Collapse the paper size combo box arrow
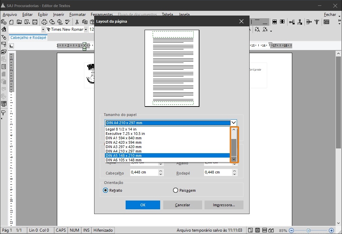This screenshot has width=342, height=234. (233, 123)
